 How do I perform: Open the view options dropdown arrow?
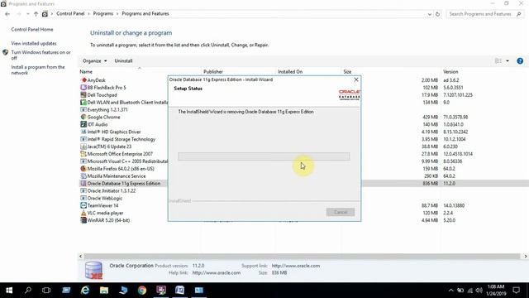(508, 60)
